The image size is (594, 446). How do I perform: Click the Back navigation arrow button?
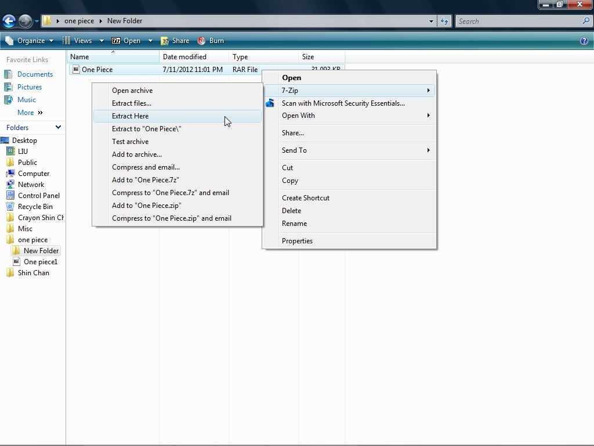(9, 21)
